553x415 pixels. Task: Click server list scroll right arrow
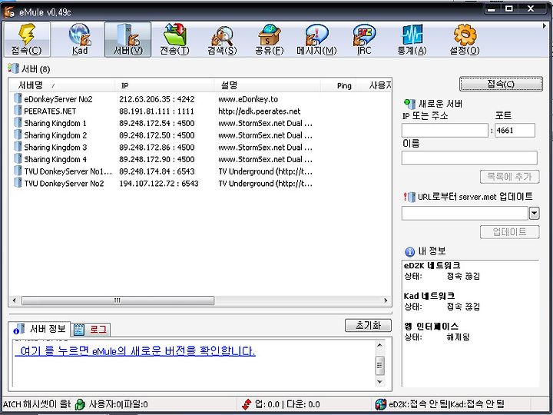click(x=386, y=300)
